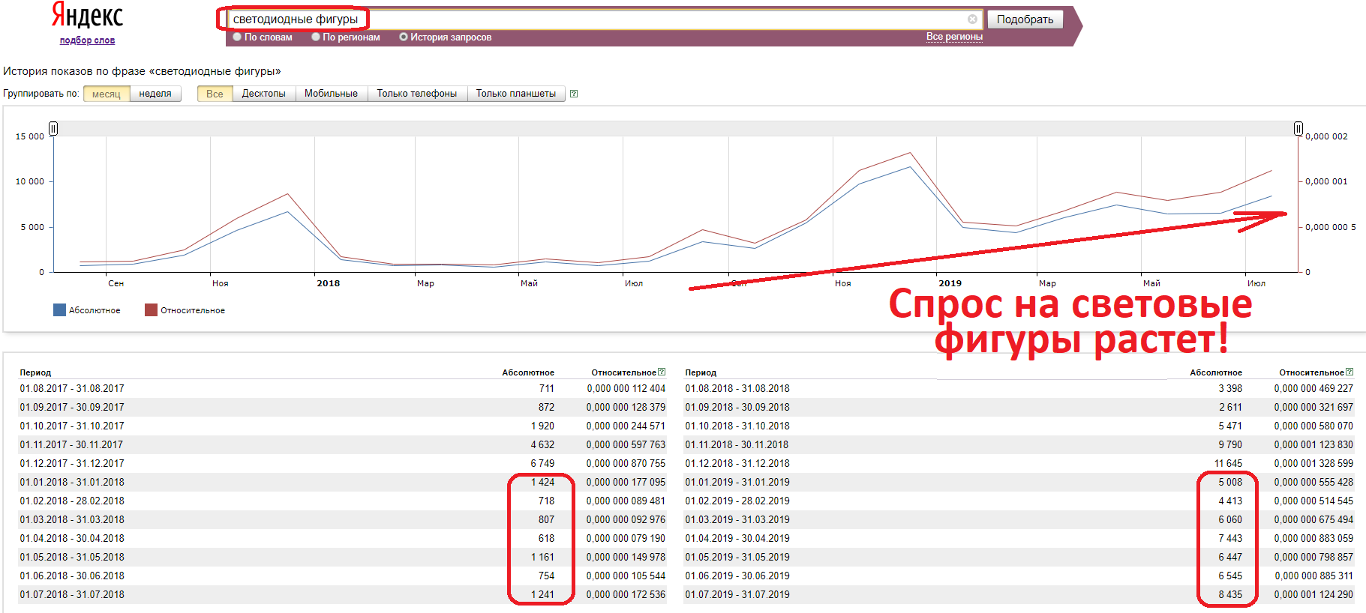This screenshot has width=1366, height=613.
Task: Select the "История запросов" radio button
Action: click(404, 37)
